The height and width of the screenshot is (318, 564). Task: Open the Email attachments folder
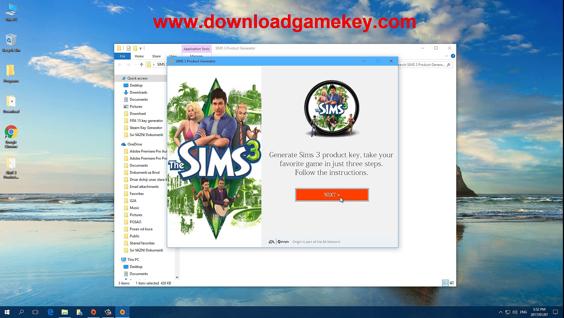click(x=144, y=187)
